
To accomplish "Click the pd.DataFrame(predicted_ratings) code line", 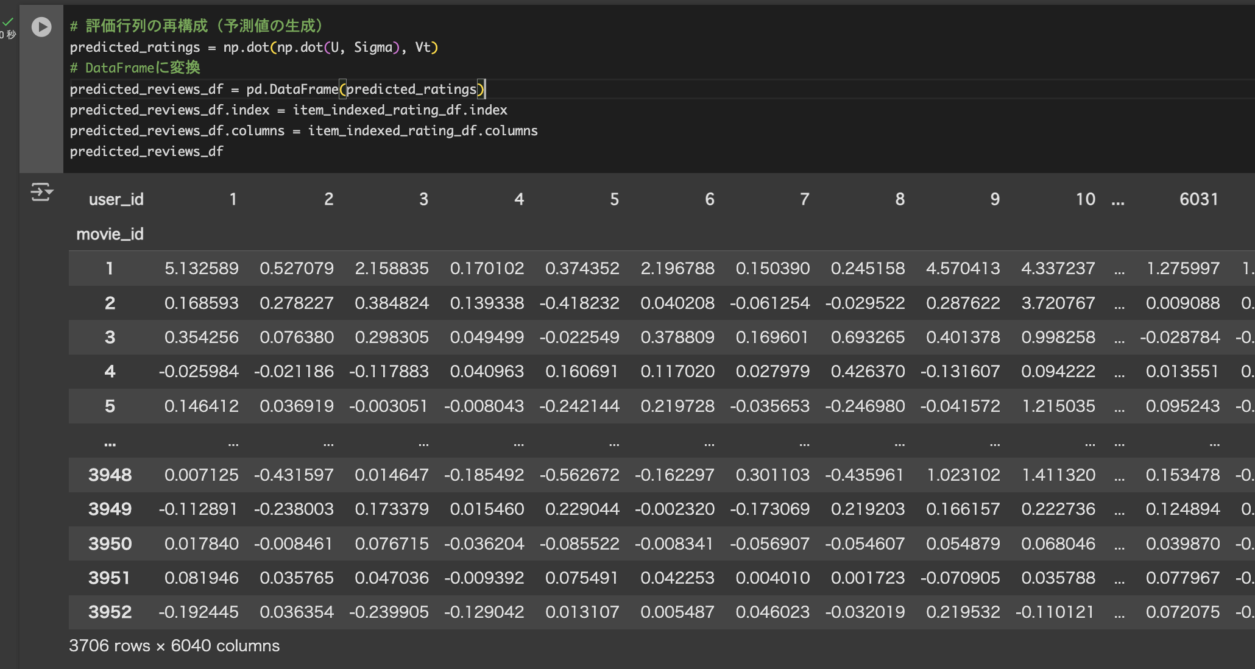I will pyautogui.click(x=277, y=90).
